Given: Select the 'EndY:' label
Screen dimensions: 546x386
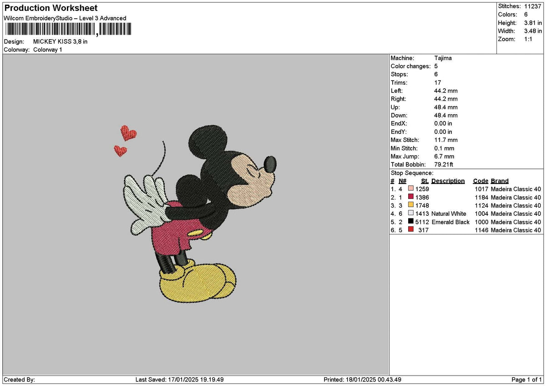Looking at the screenshot, I should [399, 132].
